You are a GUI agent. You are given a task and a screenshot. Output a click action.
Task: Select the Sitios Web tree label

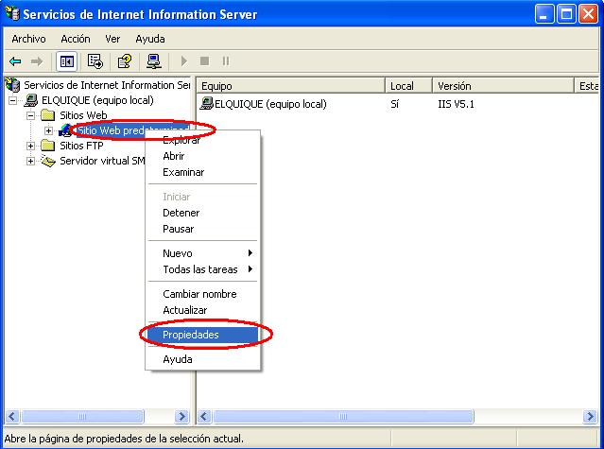click(x=83, y=115)
